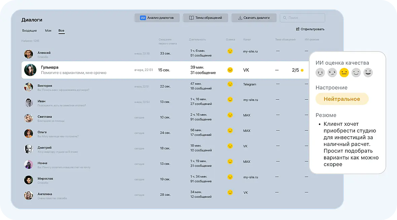Select the angry face in ИИ оценка качества
397x220 pixels.
pyautogui.click(x=320, y=73)
